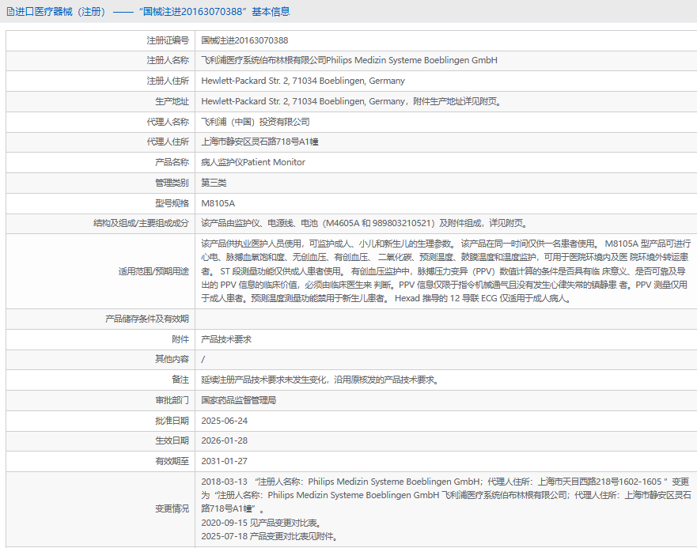
Task: Click the 变更情况 label
Action: pos(172,509)
